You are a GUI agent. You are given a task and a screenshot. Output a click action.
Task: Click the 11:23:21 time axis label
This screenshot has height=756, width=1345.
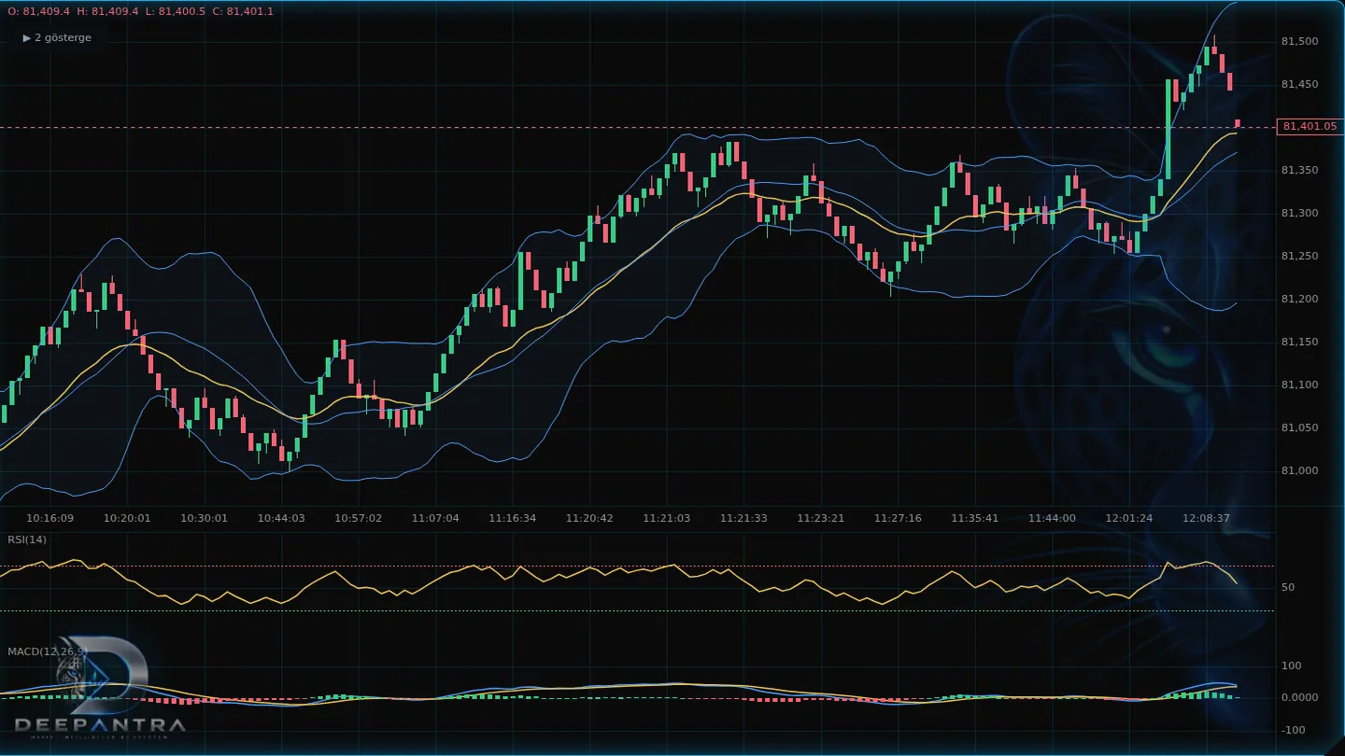click(821, 518)
